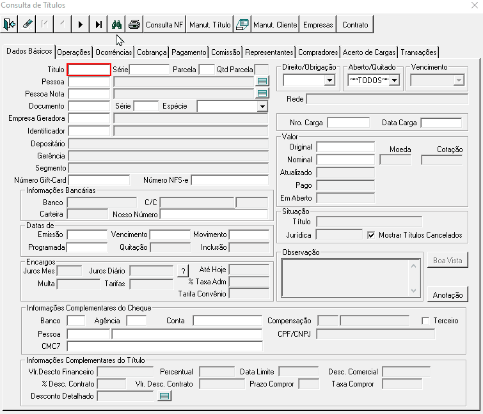Click the Nro. Carga field
This screenshot has width=483, height=414.
(349, 123)
